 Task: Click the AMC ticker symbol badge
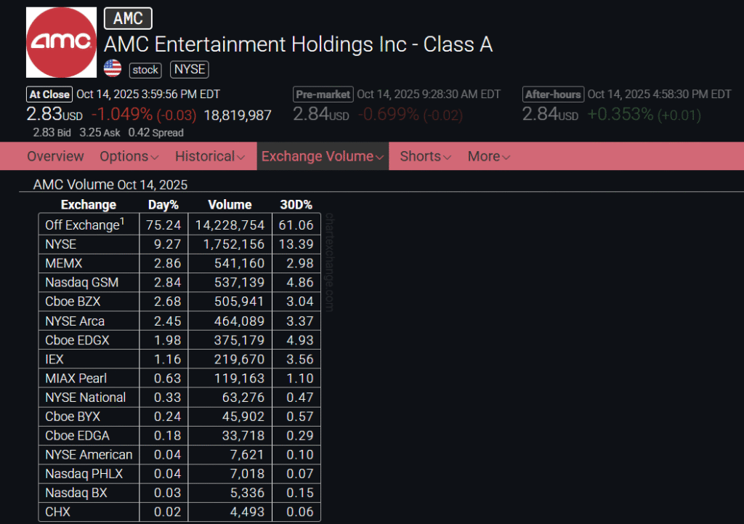point(128,19)
